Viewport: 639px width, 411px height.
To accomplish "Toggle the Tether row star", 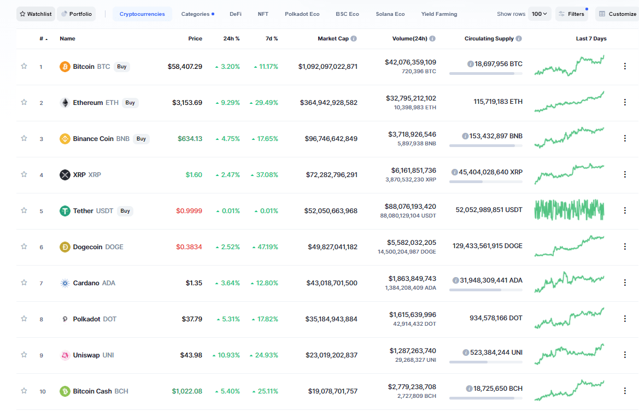I will pos(24,210).
